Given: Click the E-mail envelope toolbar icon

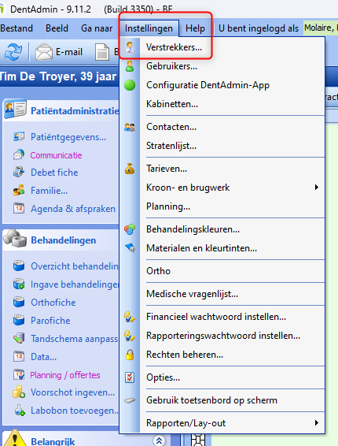Looking at the screenshot, I should pyautogui.click(x=44, y=52).
